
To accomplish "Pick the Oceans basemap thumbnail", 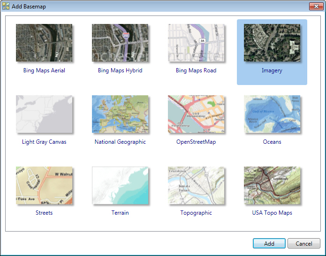I will click(272, 114).
